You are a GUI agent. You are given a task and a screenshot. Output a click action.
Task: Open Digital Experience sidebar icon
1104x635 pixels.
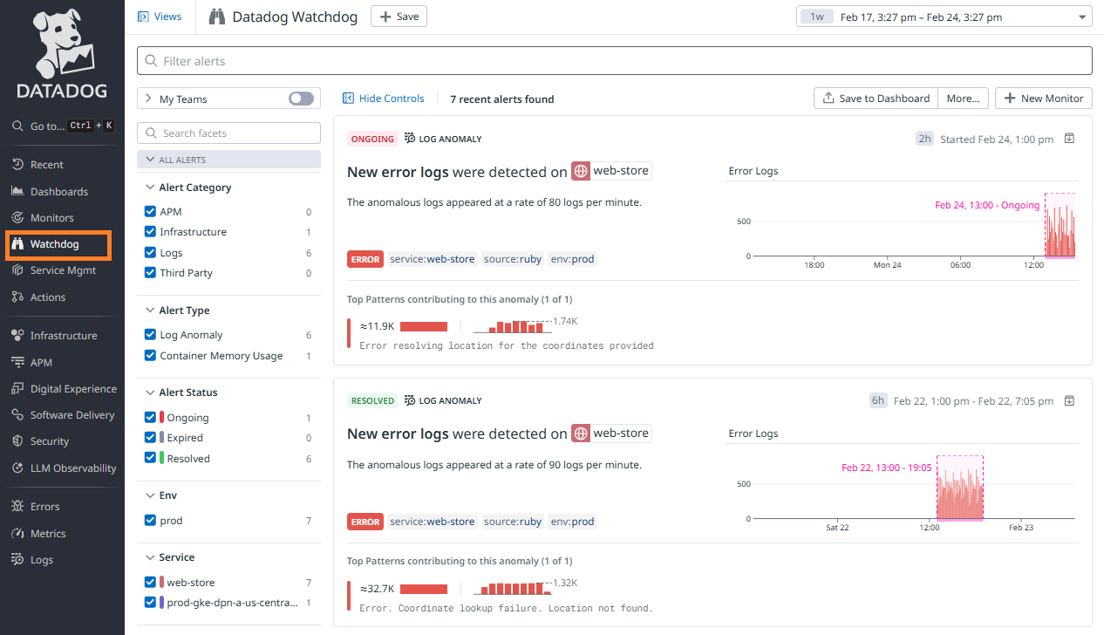point(17,388)
